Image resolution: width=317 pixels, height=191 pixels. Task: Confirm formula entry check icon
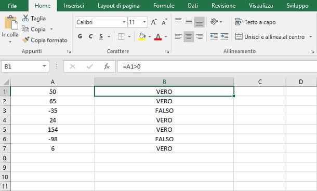[x=89, y=66]
